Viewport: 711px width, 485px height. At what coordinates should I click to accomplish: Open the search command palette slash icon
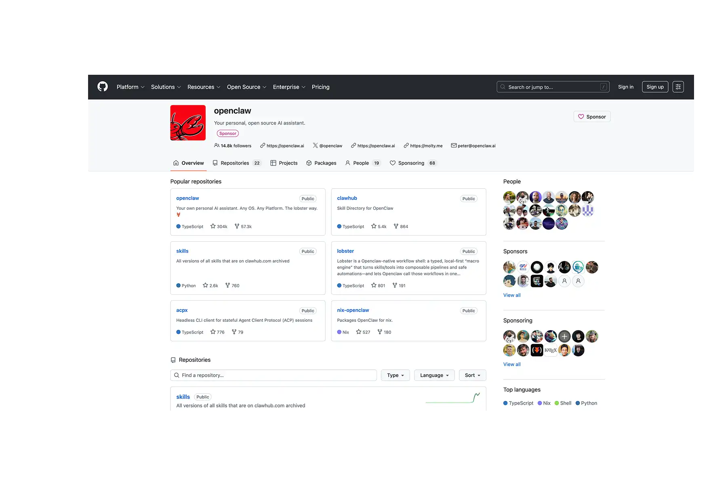click(x=603, y=86)
